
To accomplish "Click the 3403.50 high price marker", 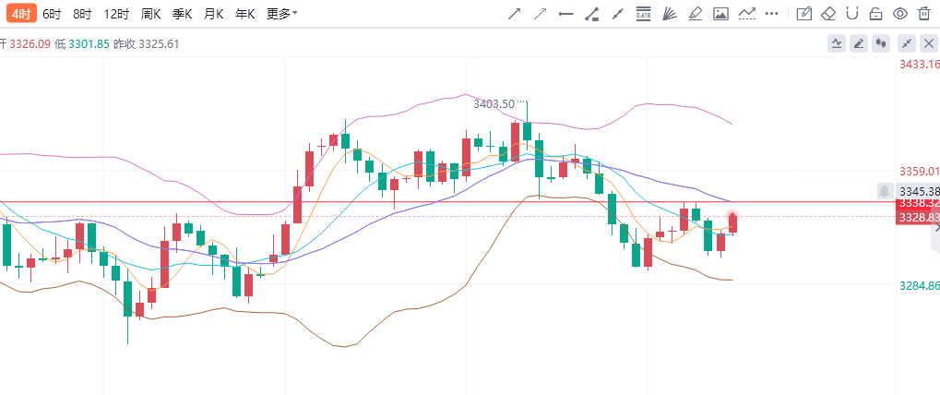I will tap(494, 103).
